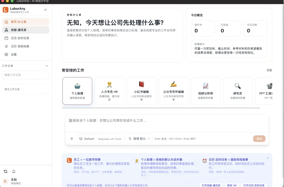Click the L icon beside 员工 = 一位数字同事

69,160
